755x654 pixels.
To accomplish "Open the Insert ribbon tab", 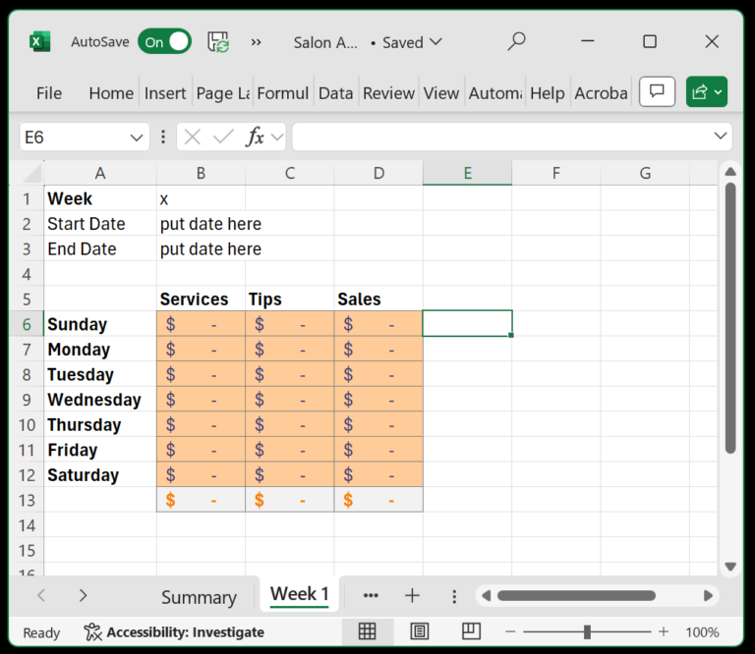I will 165,93.
